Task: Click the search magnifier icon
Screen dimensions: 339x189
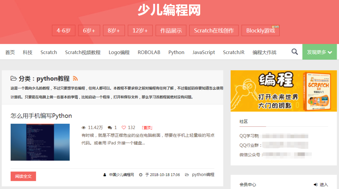Action: tap(294, 52)
